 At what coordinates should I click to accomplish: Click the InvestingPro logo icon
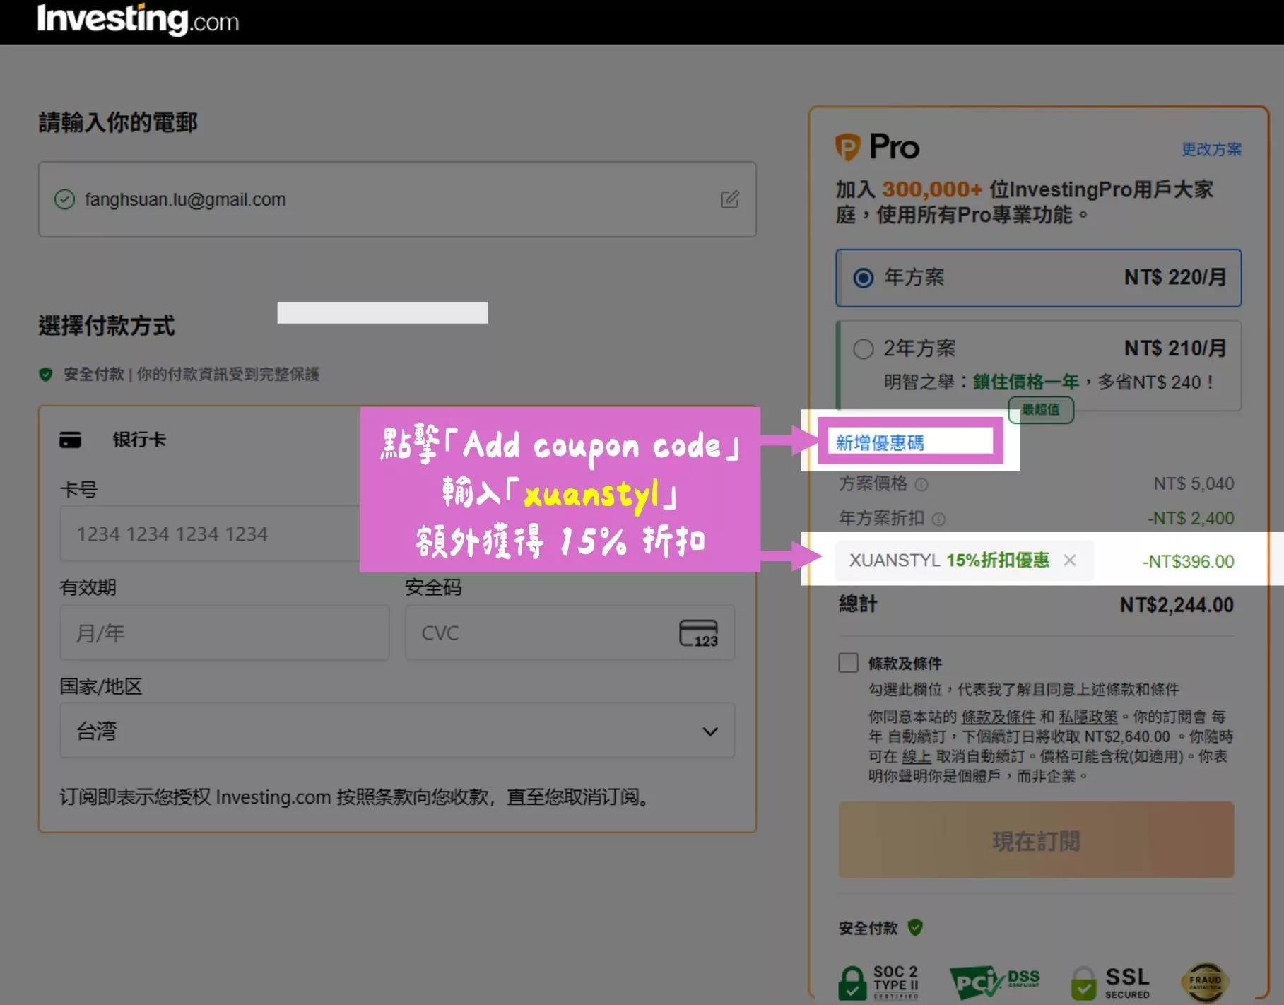[x=848, y=147]
